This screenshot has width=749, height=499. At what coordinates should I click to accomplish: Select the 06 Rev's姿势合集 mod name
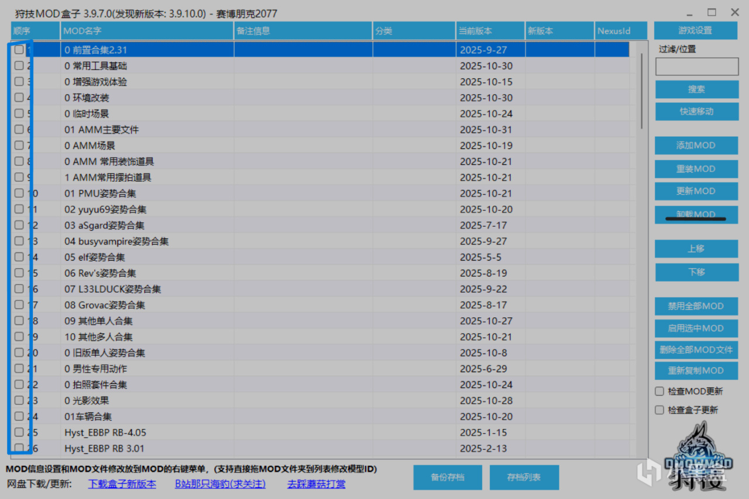100,273
